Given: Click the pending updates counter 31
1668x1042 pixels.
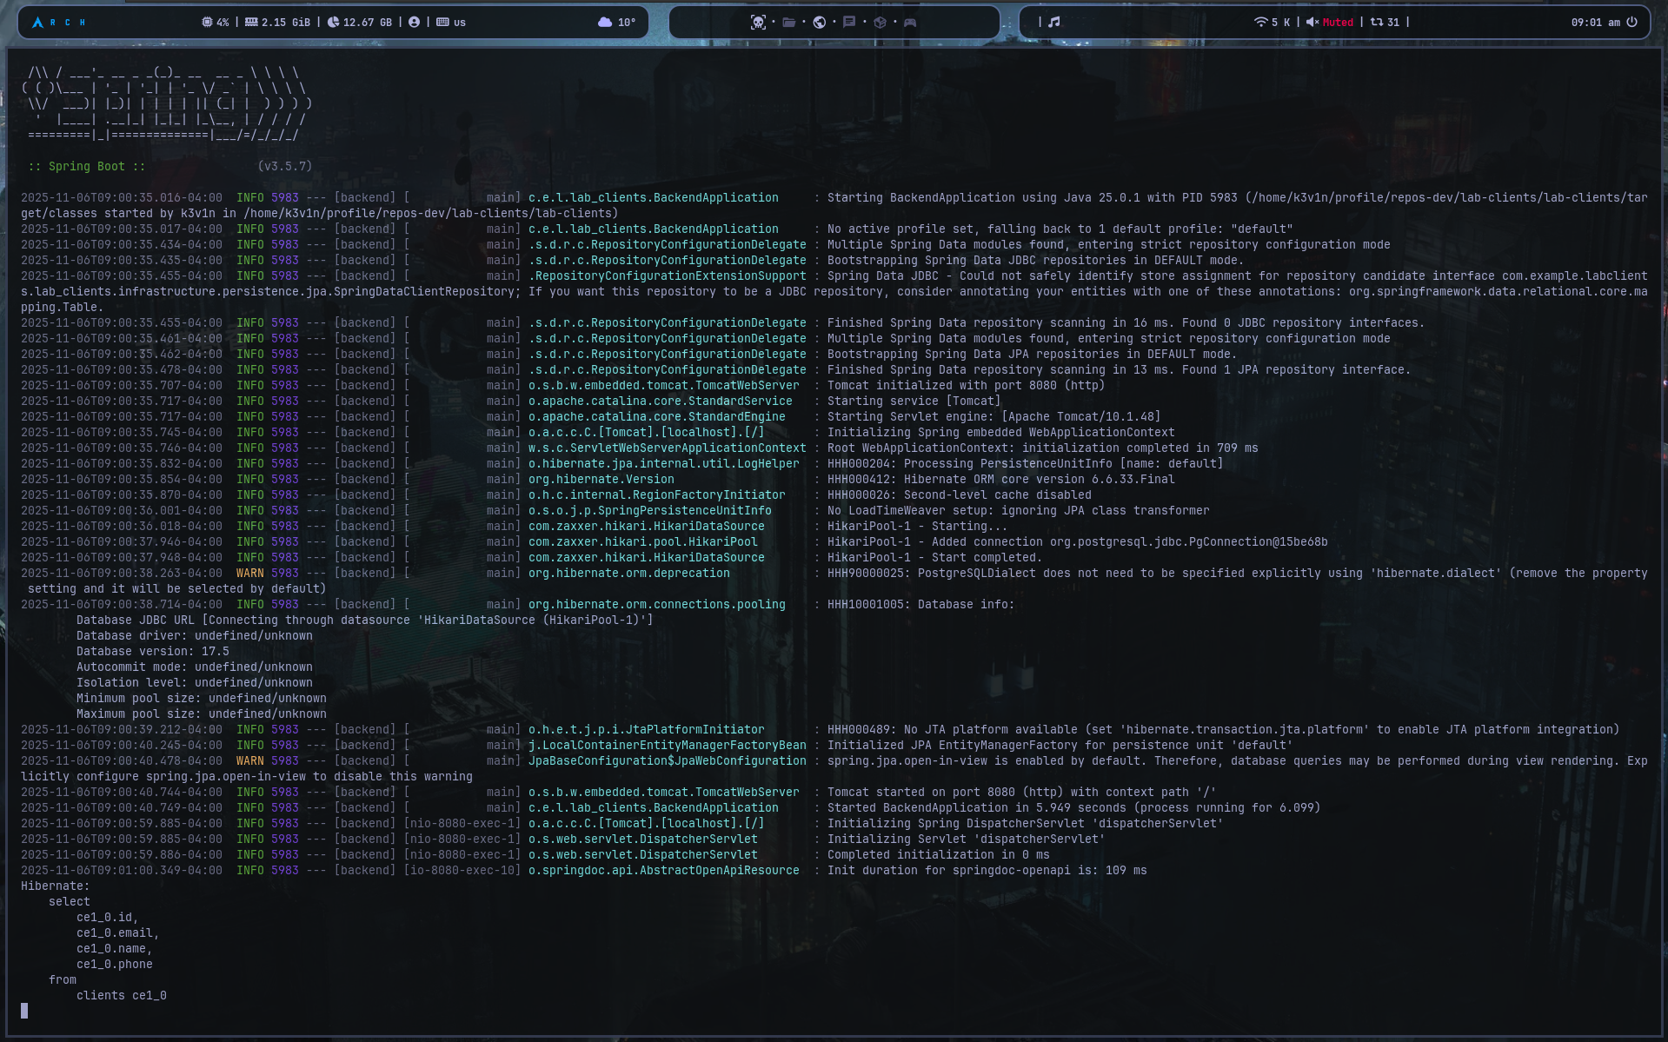Looking at the screenshot, I should (x=1385, y=23).
